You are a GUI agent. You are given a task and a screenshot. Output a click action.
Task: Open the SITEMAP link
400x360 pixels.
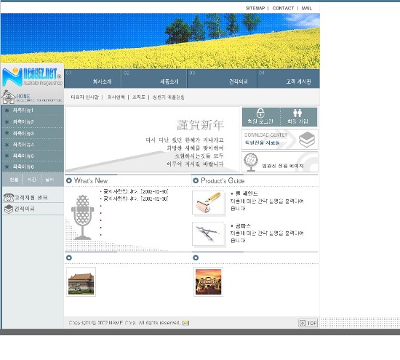[255, 8]
